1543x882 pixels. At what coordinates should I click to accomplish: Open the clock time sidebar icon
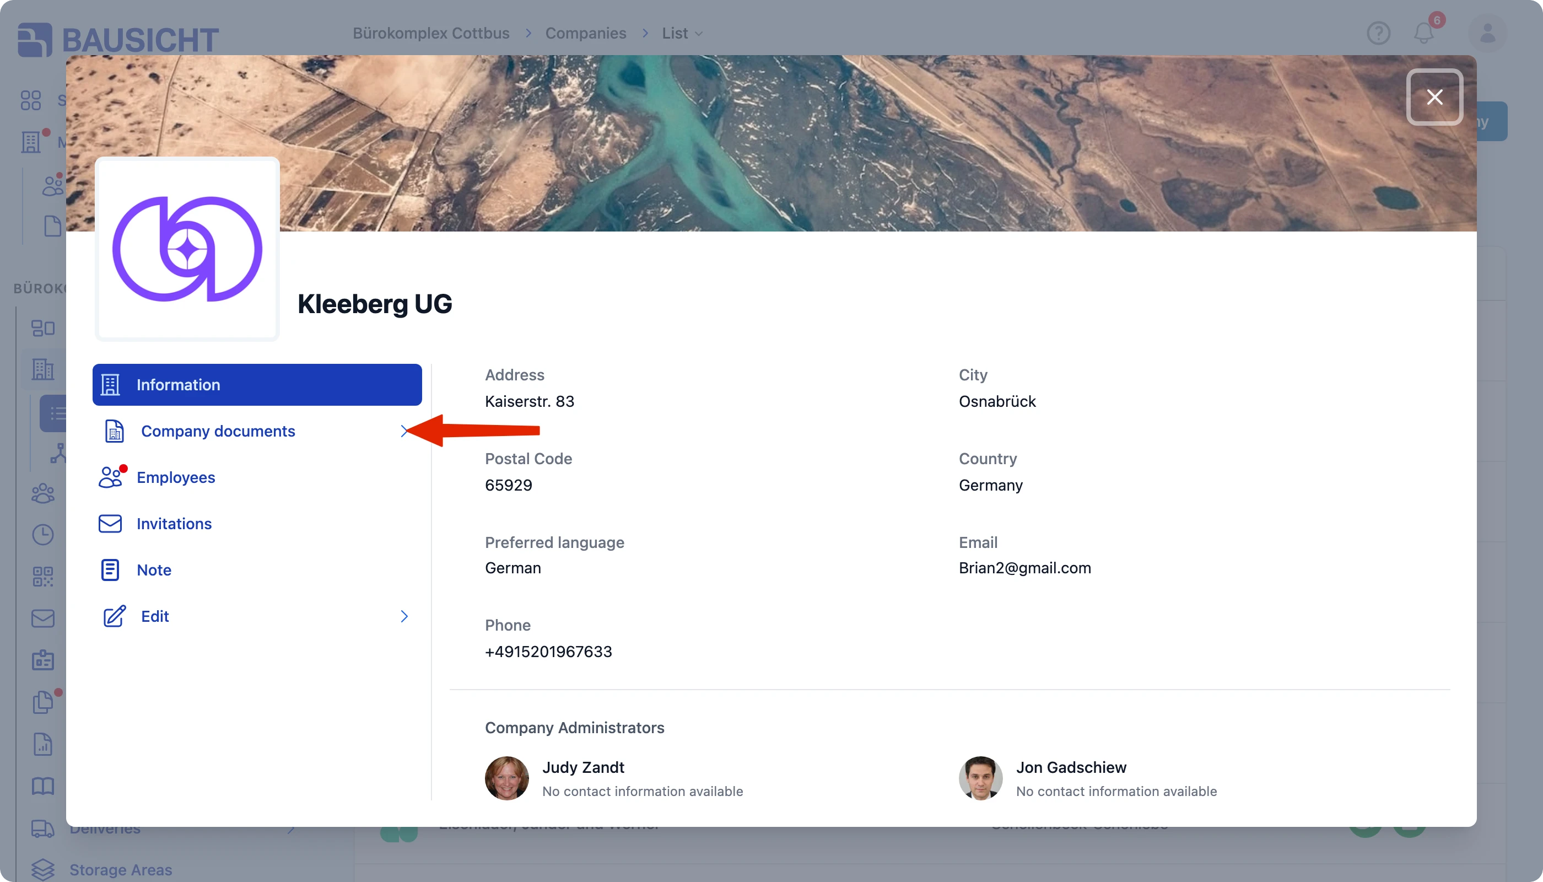[x=42, y=535]
